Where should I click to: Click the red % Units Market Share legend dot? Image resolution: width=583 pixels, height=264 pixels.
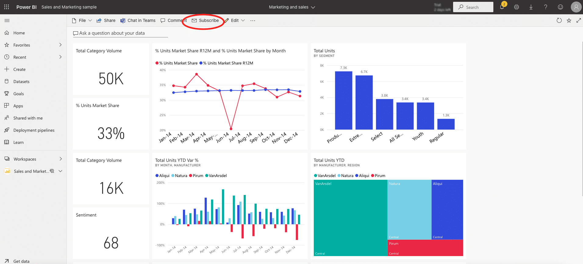pos(157,63)
